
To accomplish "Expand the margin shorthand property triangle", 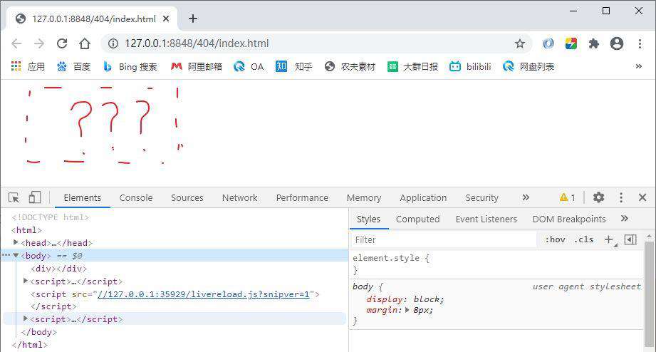I will [x=408, y=310].
